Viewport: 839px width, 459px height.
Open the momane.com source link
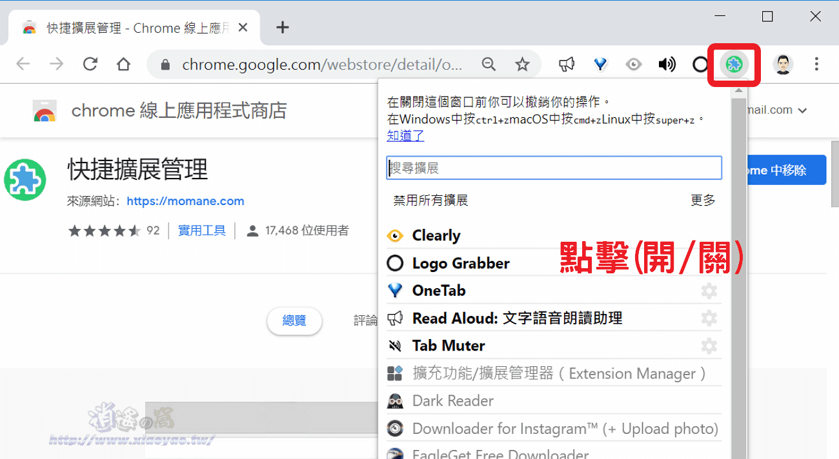185,201
